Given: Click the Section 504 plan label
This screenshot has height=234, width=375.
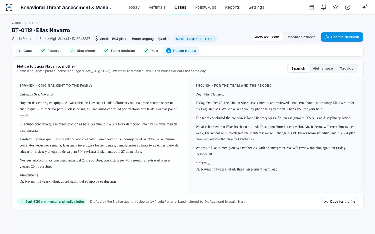Looking at the screenshot, I should (x=113, y=39).
